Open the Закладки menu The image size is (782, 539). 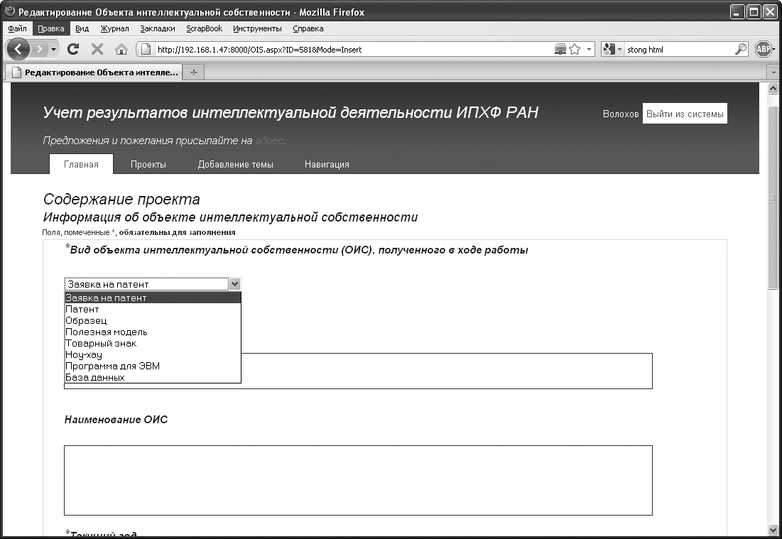158,28
